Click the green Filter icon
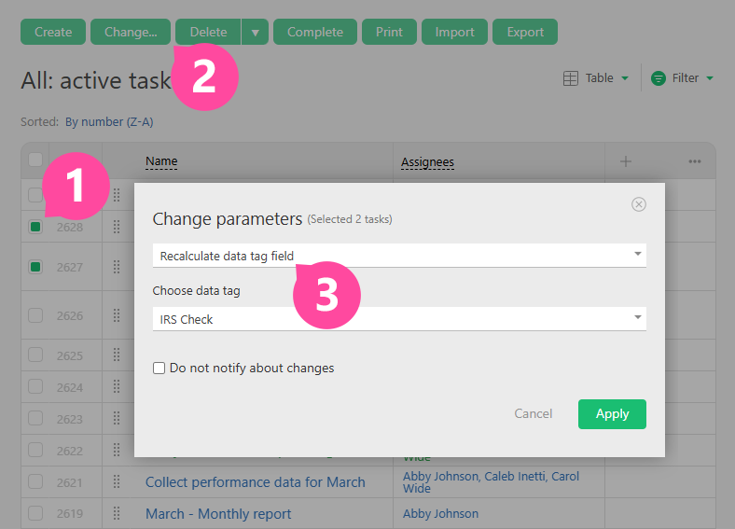This screenshot has width=735, height=529. pos(659,78)
